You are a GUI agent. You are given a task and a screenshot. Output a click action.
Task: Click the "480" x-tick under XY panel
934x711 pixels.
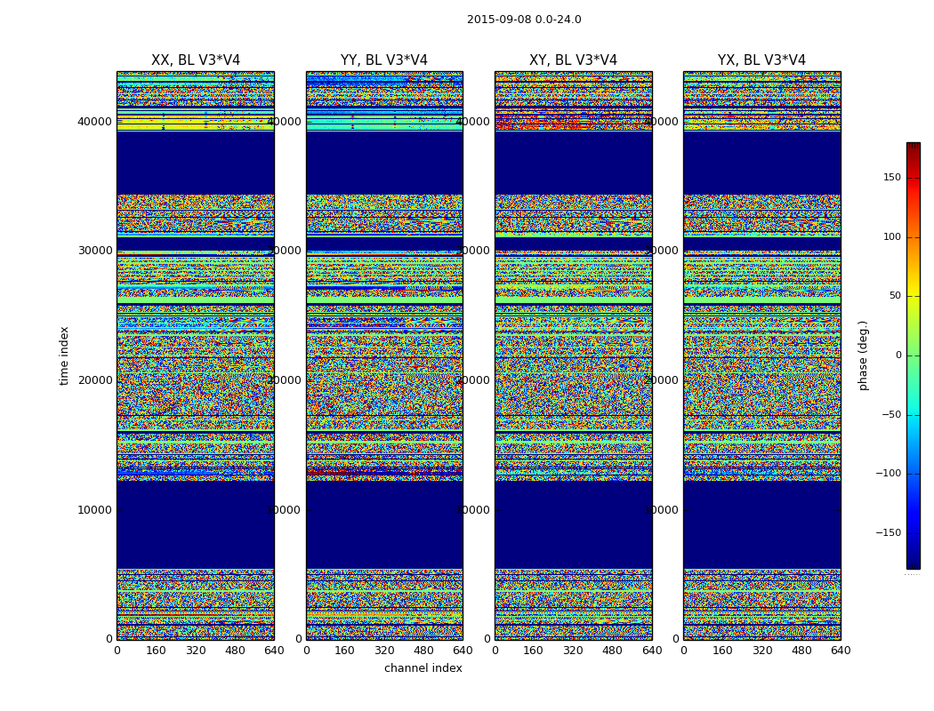(612, 651)
